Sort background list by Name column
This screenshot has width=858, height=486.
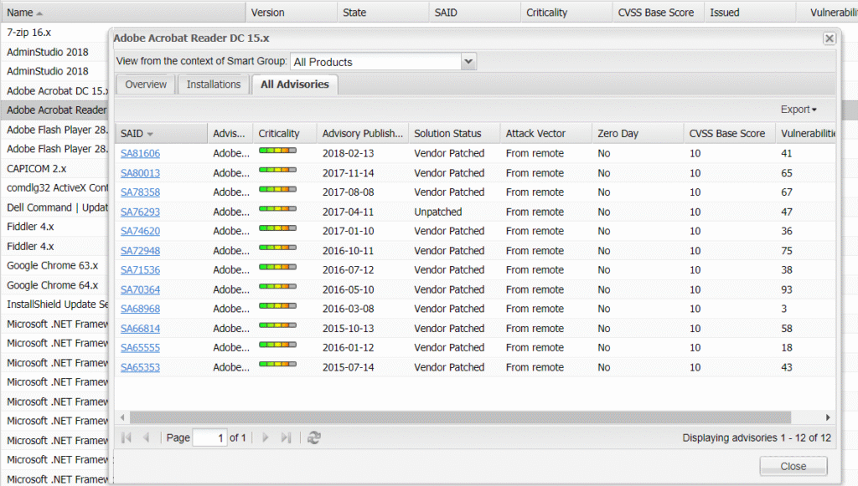[x=123, y=12]
